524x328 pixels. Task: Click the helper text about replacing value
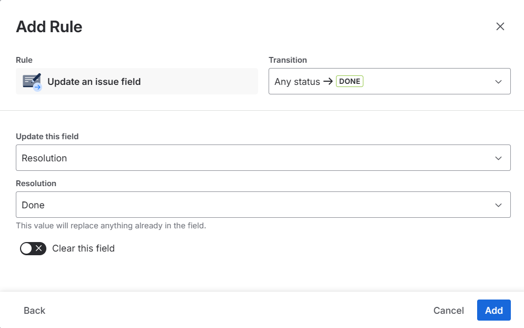point(111,226)
